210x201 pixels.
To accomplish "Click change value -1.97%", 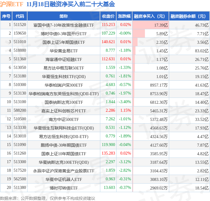I will pyautogui.click(x=125, y=93).
